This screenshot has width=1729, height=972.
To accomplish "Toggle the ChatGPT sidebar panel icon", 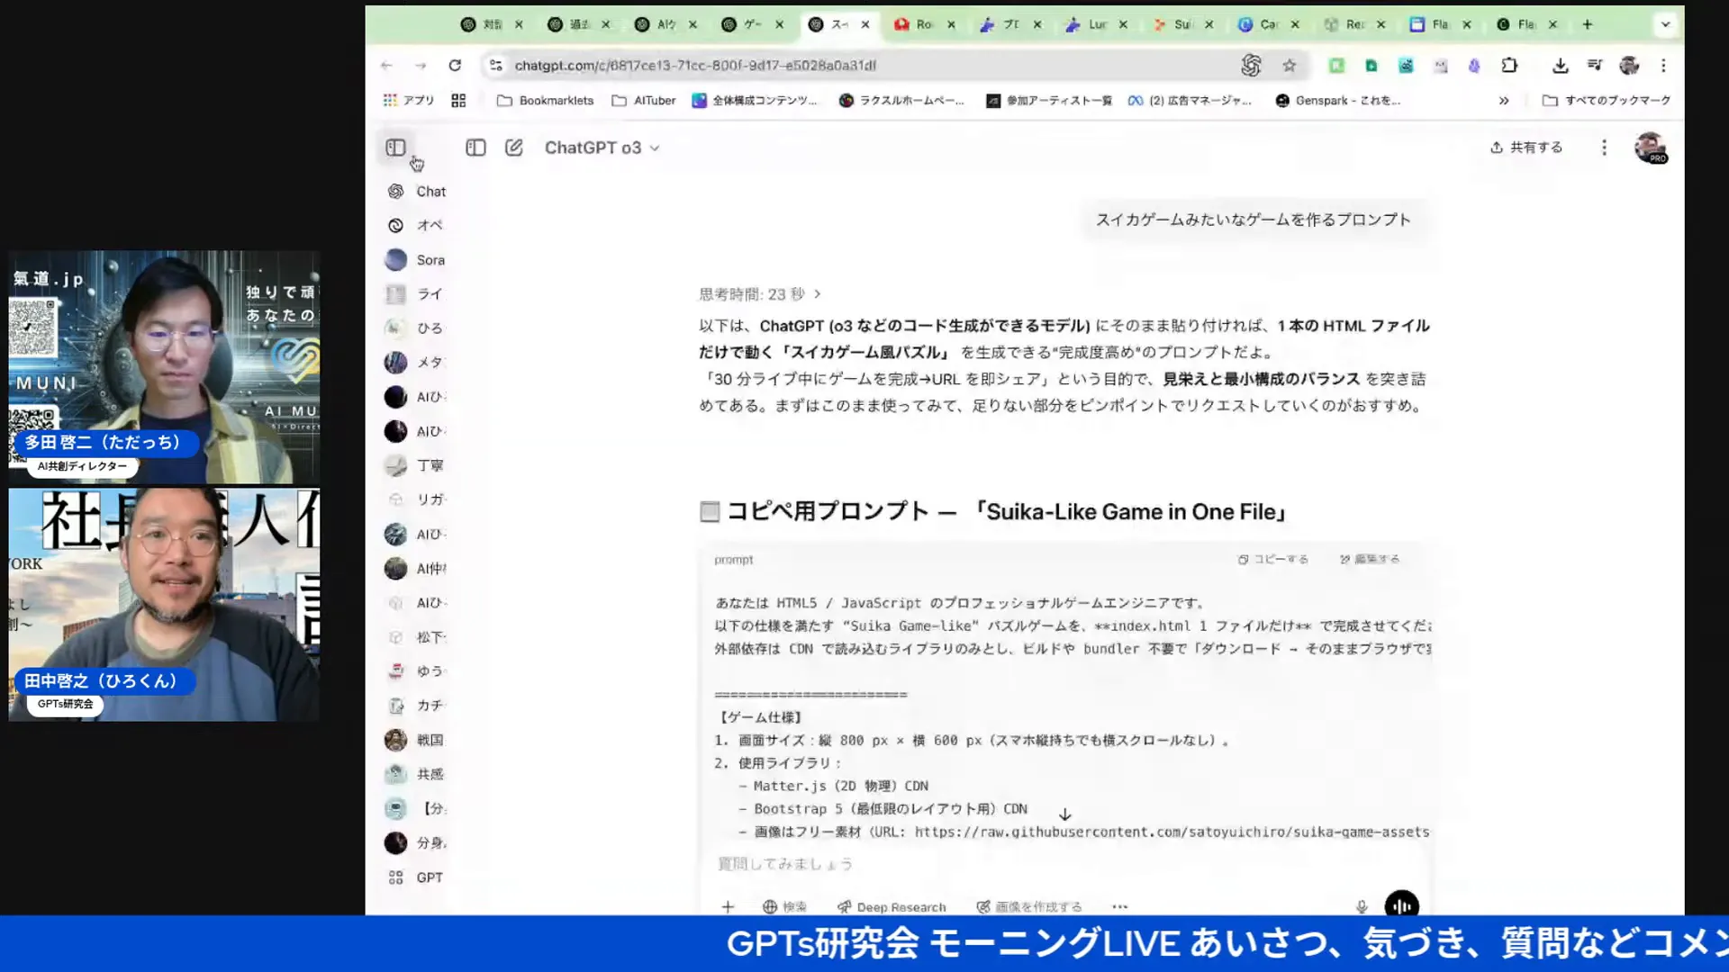I will click(395, 148).
